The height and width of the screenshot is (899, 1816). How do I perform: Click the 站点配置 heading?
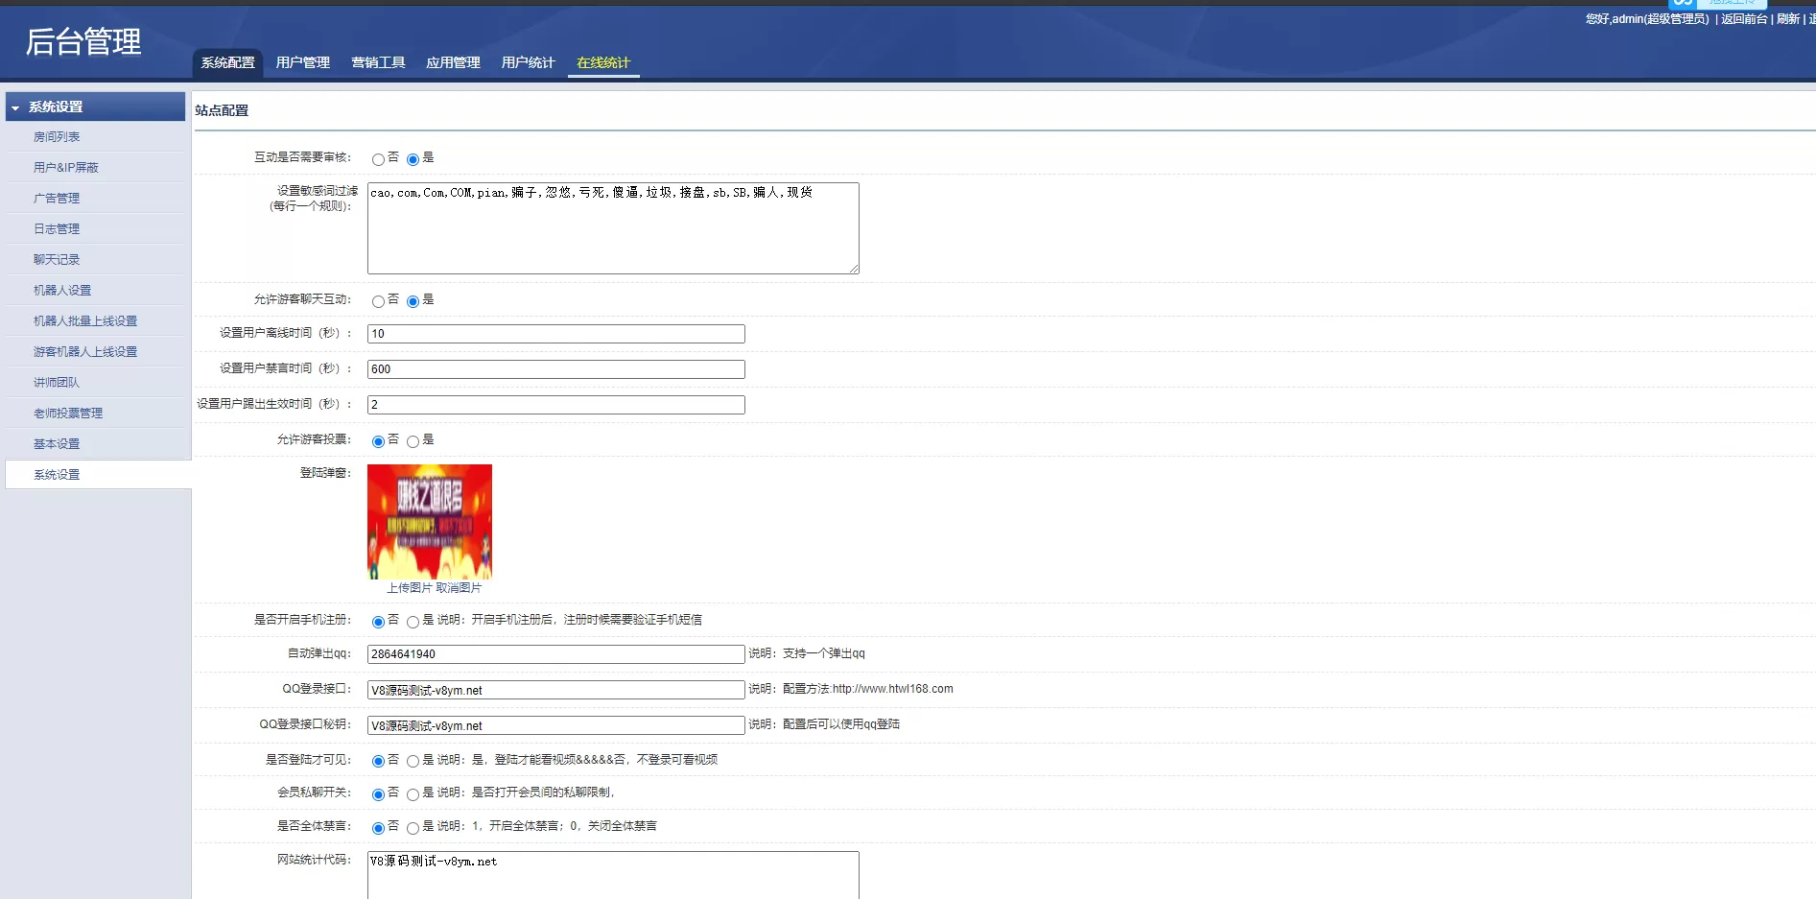click(x=222, y=110)
